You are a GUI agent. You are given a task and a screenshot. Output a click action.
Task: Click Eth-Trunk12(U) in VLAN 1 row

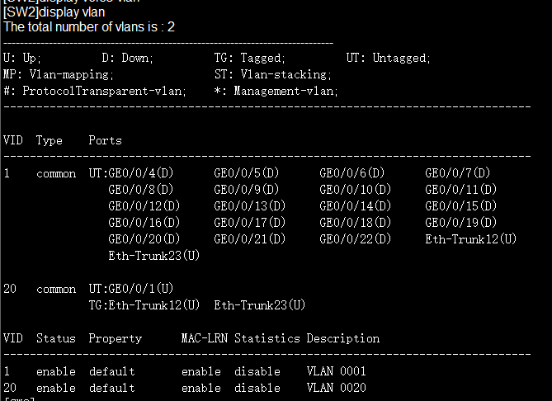click(x=470, y=239)
